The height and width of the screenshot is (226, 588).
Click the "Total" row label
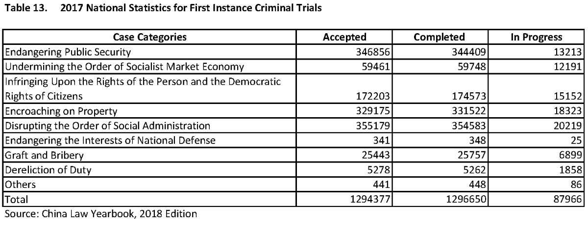(17, 200)
